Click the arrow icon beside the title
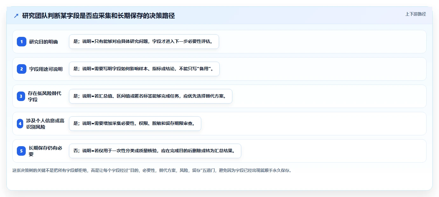This screenshot has width=439, height=197. 16,16
